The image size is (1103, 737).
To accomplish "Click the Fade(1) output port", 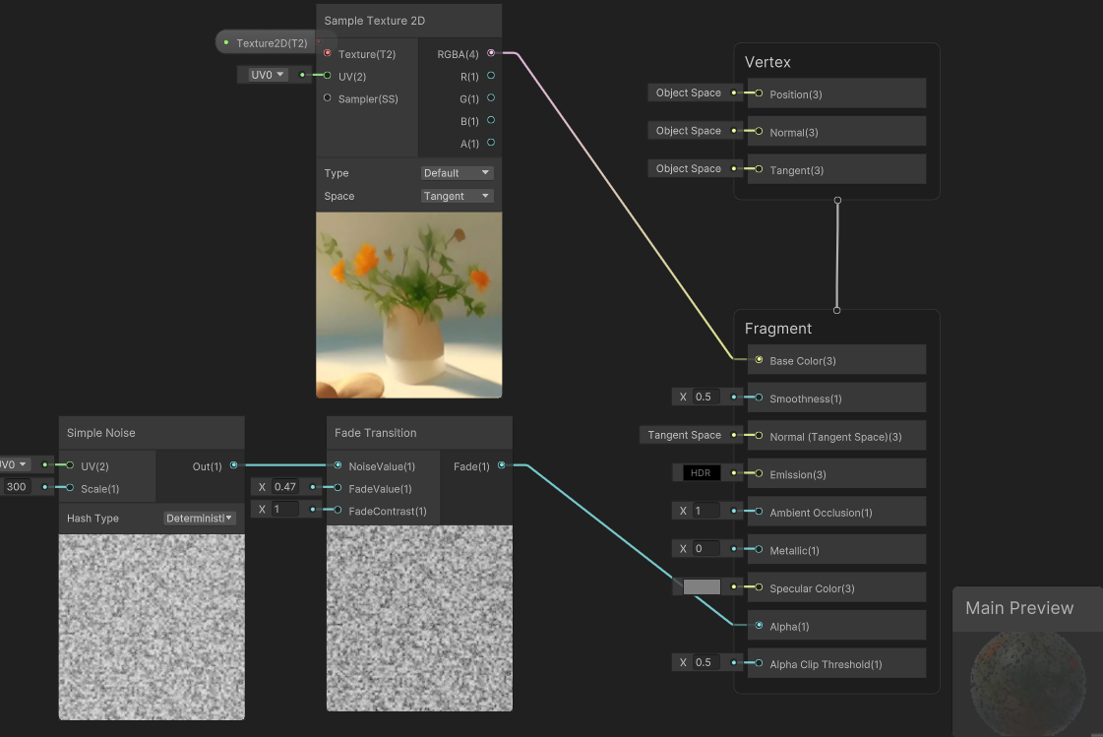I will click(x=502, y=465).
